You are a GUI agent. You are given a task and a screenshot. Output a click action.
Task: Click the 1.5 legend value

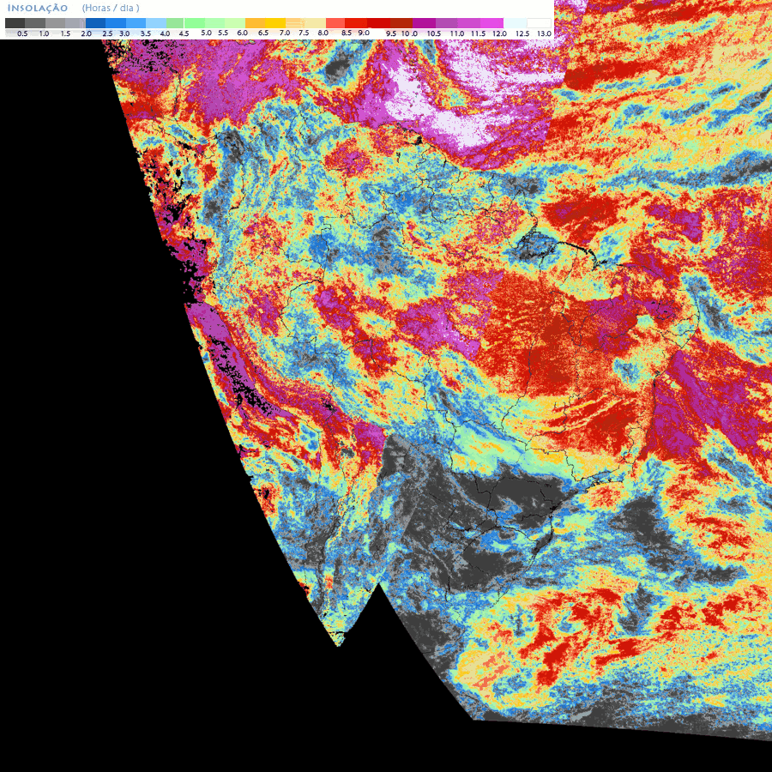click(x=65, y=33)
